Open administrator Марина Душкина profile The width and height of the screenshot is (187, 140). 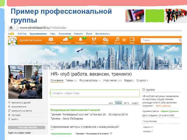(x=170, y=111)
